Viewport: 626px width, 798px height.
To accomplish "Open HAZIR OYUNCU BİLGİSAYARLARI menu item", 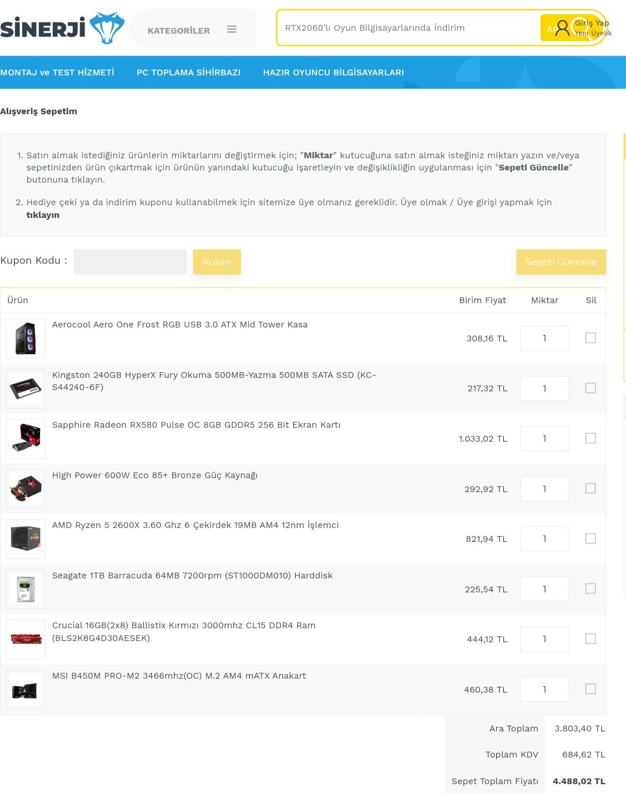I will pos(333,72).
